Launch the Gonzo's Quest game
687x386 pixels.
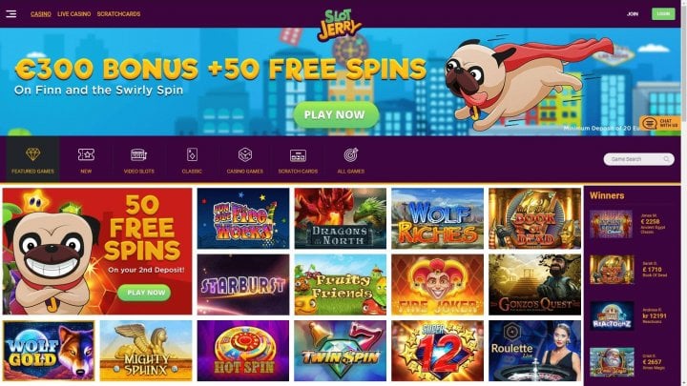coord(535,285)
